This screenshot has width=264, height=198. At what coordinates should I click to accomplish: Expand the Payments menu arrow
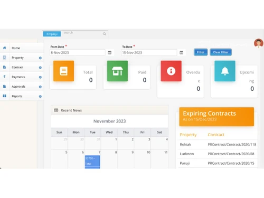pos(40,77)
